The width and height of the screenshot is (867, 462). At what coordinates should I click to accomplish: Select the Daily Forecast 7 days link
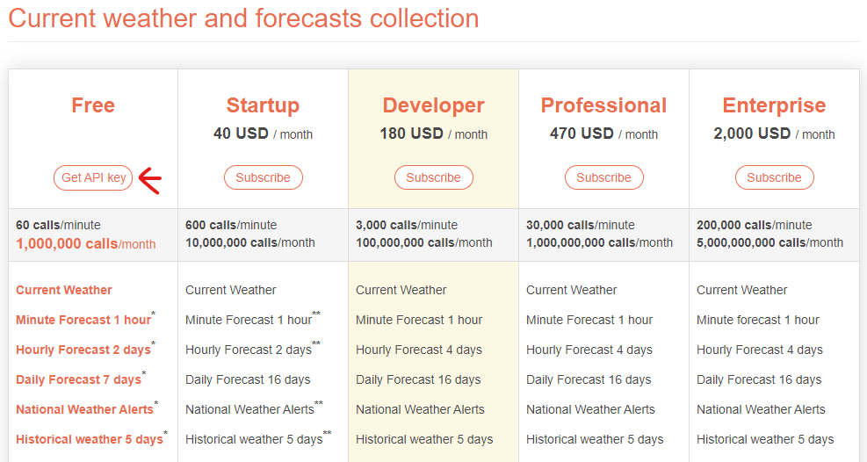tap(78, 379)
